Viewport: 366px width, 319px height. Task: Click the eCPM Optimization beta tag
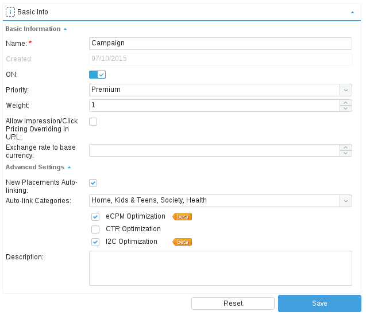(182, 217)
